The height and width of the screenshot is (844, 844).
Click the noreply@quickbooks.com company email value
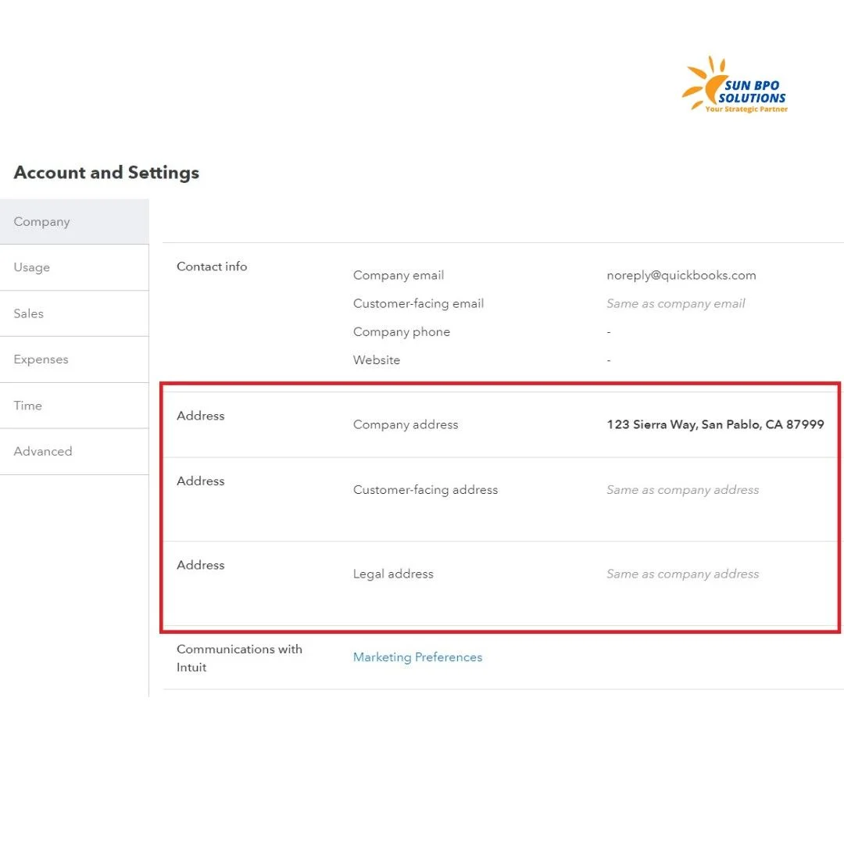coord(681,275)
